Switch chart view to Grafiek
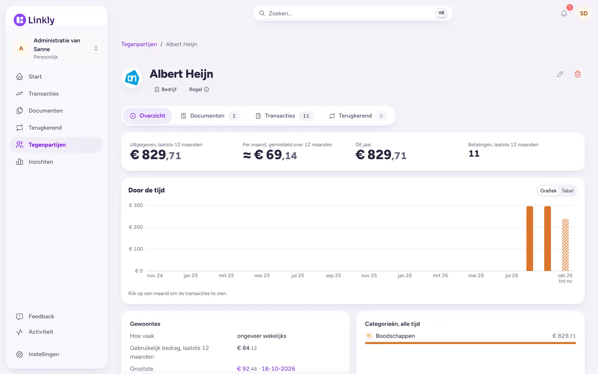Viewport: 598px width, 374px height. pos(548,191)
